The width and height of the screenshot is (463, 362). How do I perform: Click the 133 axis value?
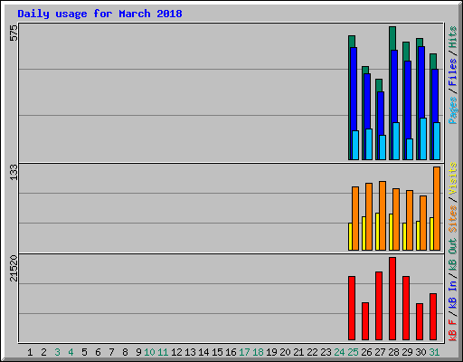[x=14, y=172]
